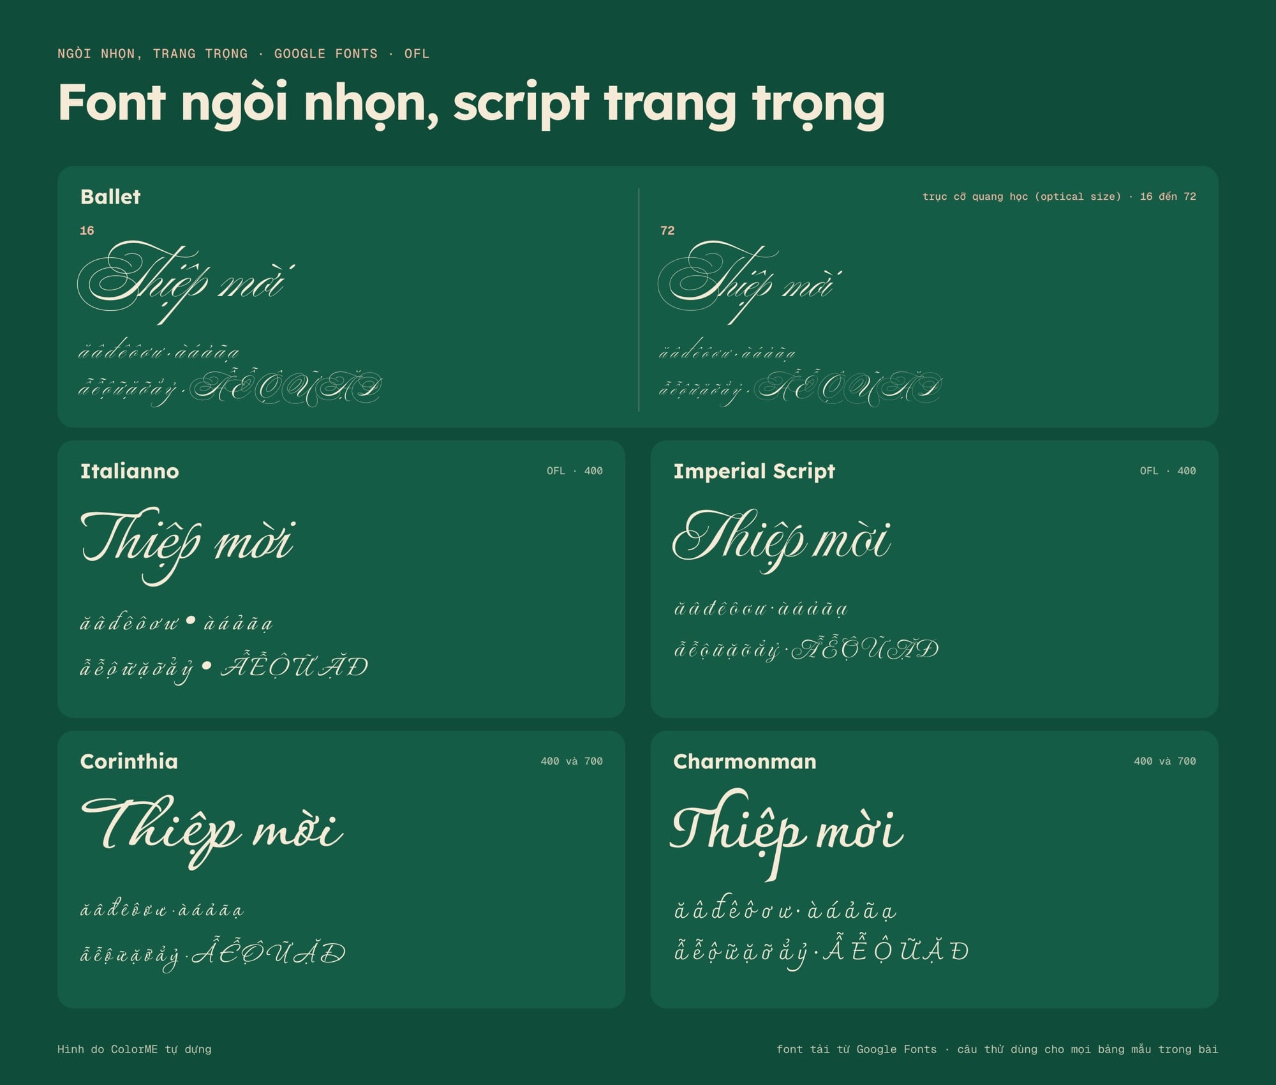Click the Imperial Script lowercase diacritics first row
This screenshot has width=1276, height=1085.
click(761, 608)
